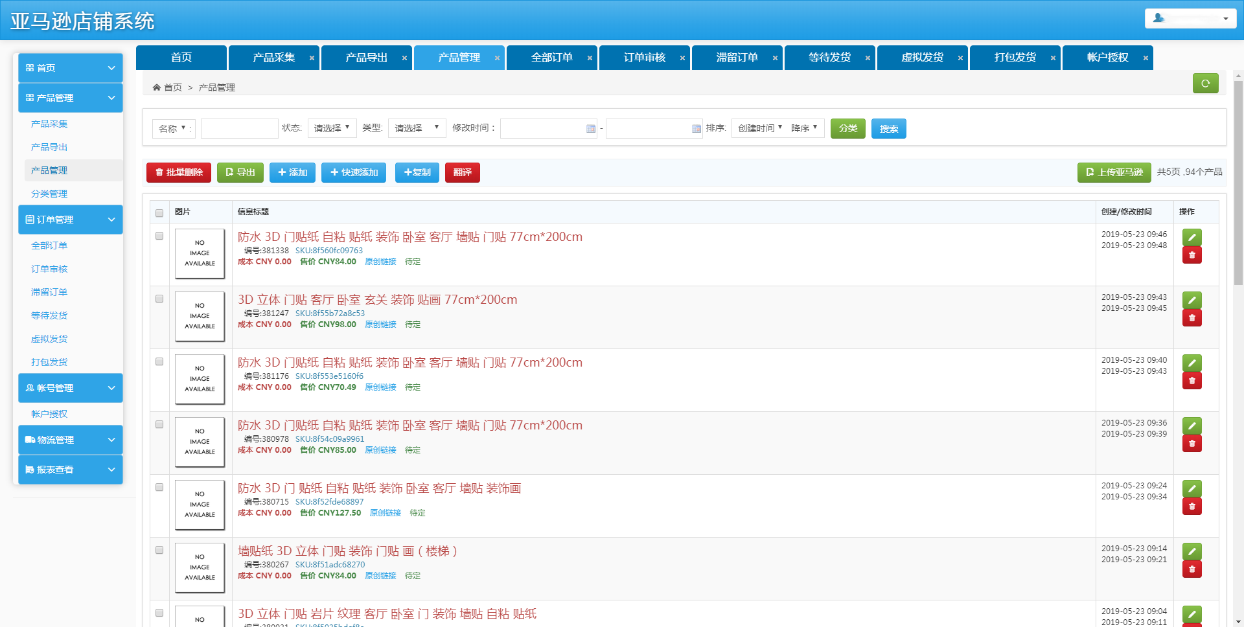
Task: Open the 降序 sort order dropdown
Action: coord(804,128)
